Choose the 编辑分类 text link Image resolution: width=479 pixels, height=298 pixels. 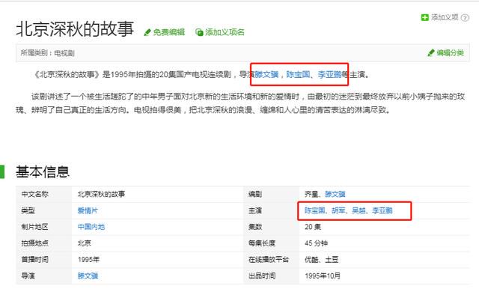click(x=451, y=53)
